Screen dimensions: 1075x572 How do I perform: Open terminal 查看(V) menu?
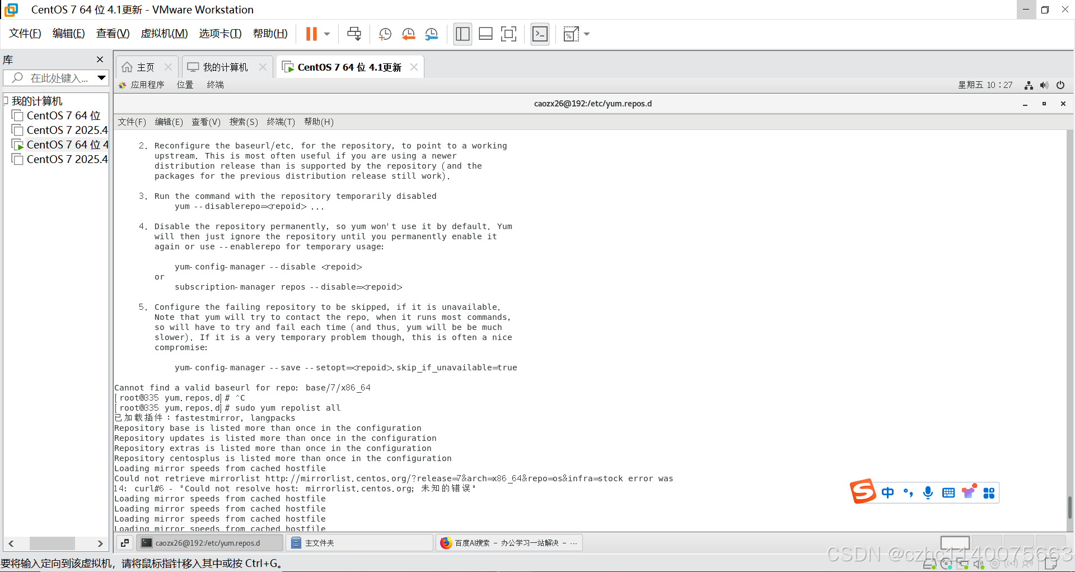(206, 122)
